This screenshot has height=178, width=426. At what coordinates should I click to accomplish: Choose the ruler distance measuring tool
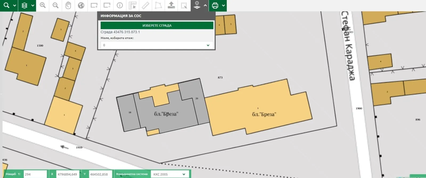click(x=145, y=5)
